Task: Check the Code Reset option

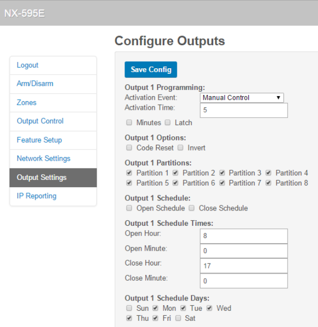Action: coord(129,148)
